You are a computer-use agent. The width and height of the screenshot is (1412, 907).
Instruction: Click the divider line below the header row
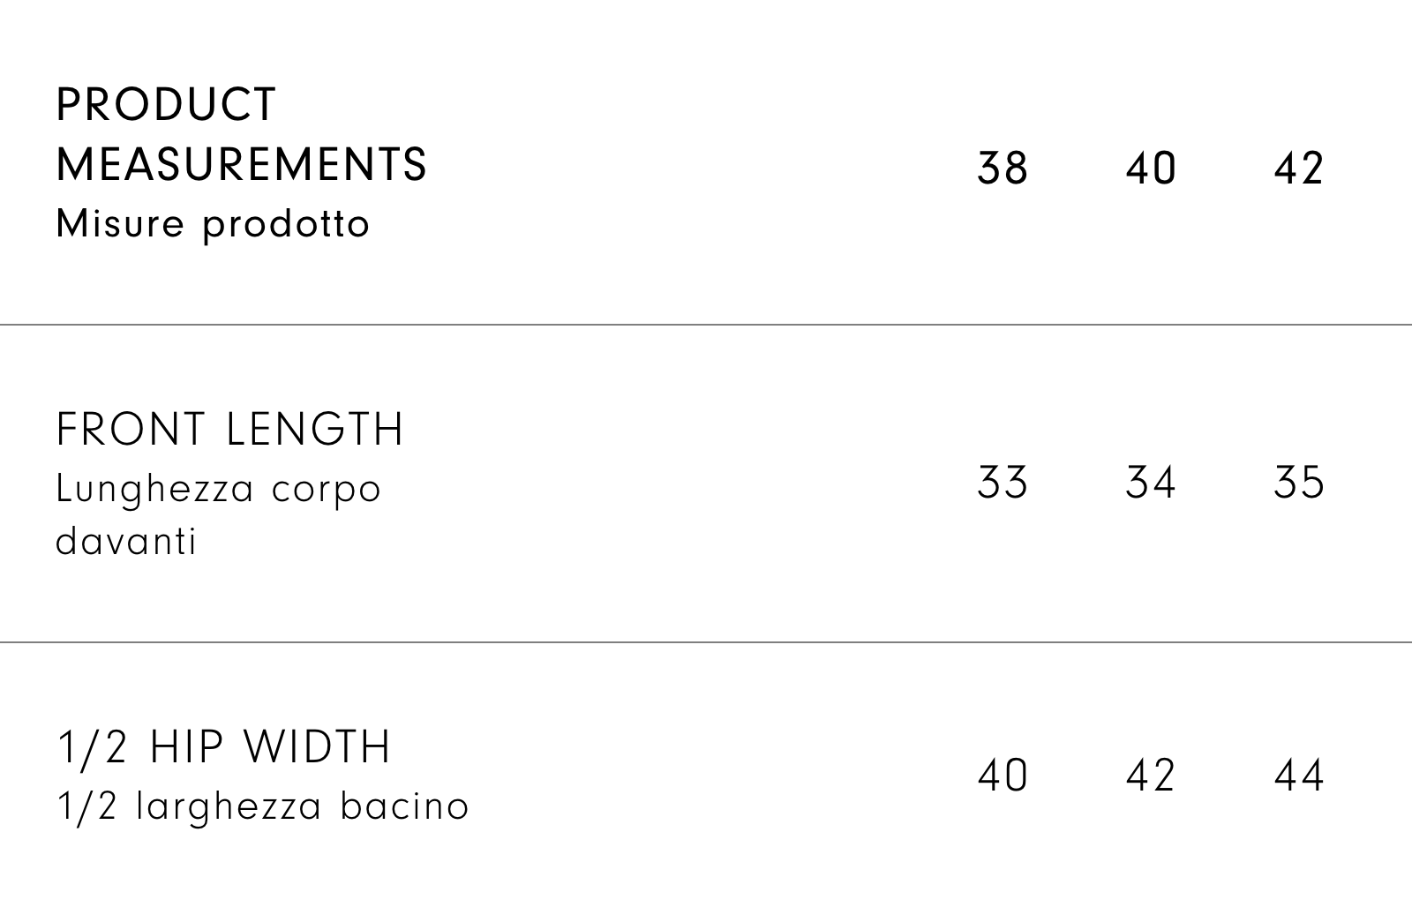click(x=706, y=325)
